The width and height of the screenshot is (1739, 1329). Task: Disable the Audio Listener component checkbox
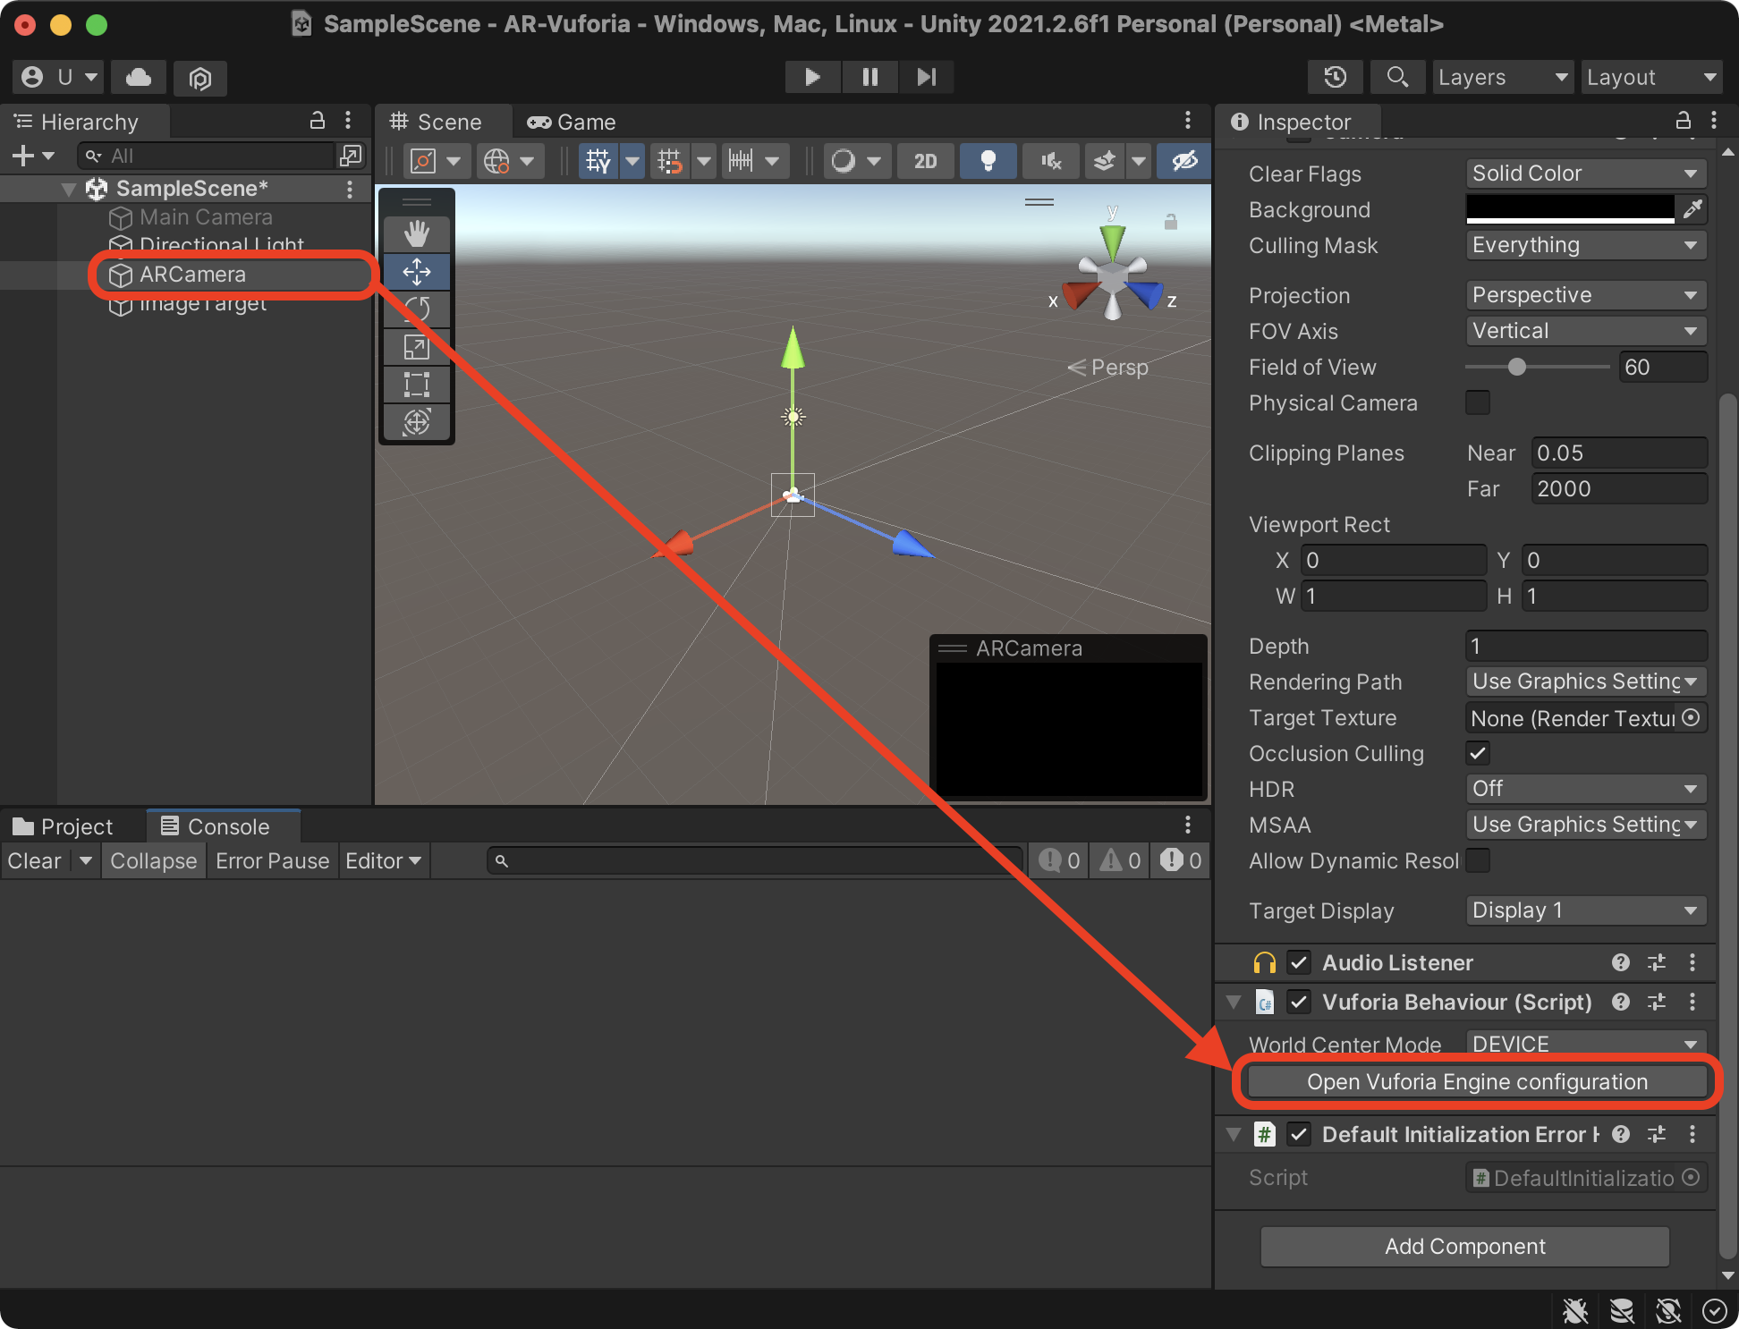tap(1299, 962)
